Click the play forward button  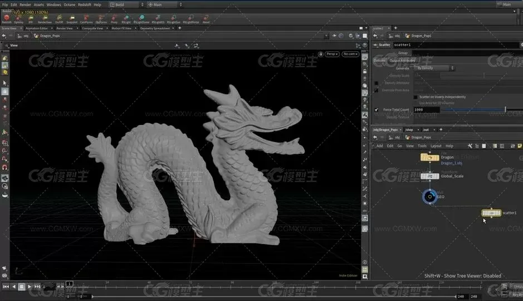pyautogui.click(x=30, y=287)
